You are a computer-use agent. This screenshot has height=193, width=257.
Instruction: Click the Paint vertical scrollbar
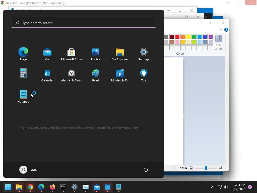(227, 106)
